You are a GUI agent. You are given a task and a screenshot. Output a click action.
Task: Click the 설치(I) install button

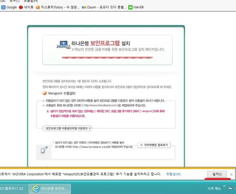click(x=217, y=174)
